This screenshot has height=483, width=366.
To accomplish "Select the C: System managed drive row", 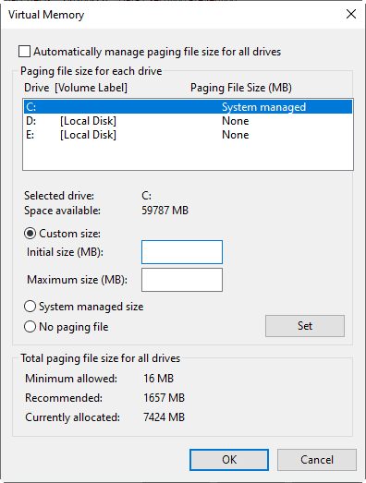I will [188, 107].
